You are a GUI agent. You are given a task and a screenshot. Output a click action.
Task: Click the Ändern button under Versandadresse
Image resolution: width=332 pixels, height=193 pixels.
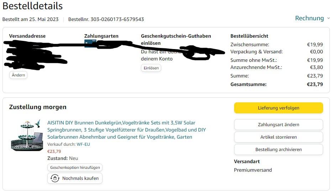[x=18, y=75]
